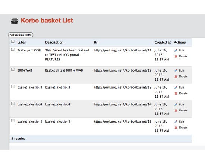Click the URL ending in basket/13
The width and height of the screenshot is (205, 164).
pyautogui.click(x=123, y=88)
